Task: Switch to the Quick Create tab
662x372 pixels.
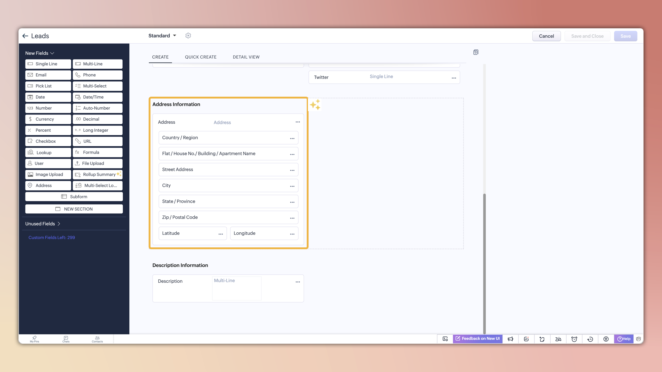Action: point(201,57)
